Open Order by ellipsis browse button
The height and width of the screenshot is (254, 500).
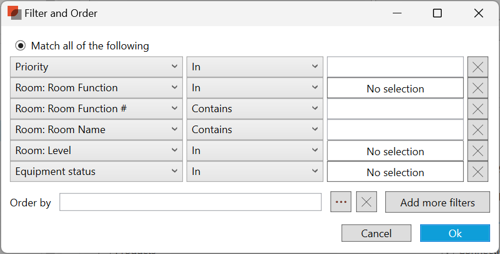(341, 202)
